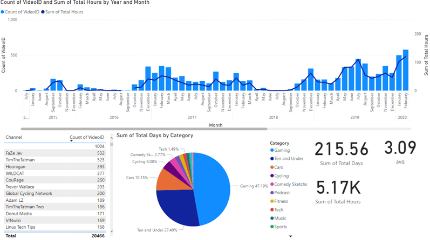Select the Hoonigan channel row

coord(55,167)
